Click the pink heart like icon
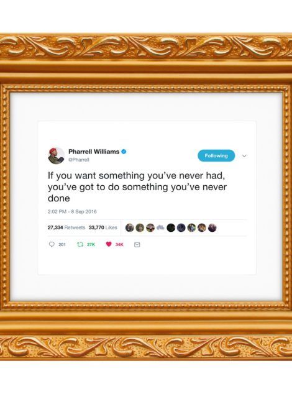292x394 pixels. coord(109,244)
